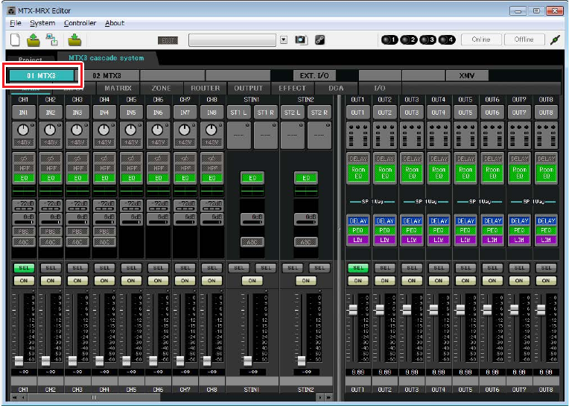The image size is (569, 406).
Task: Toggle OUT8 ON button
Action: pyautogui.click(x=546, y=280)
